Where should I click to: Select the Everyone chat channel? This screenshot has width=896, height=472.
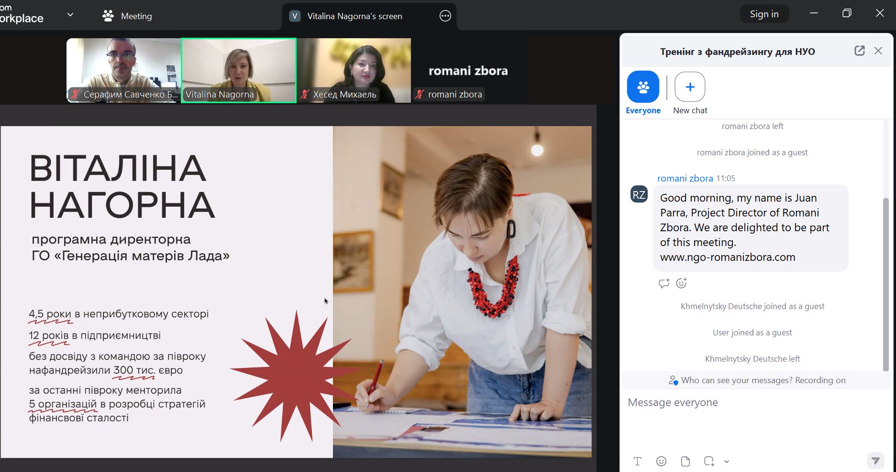click(643, 87)
